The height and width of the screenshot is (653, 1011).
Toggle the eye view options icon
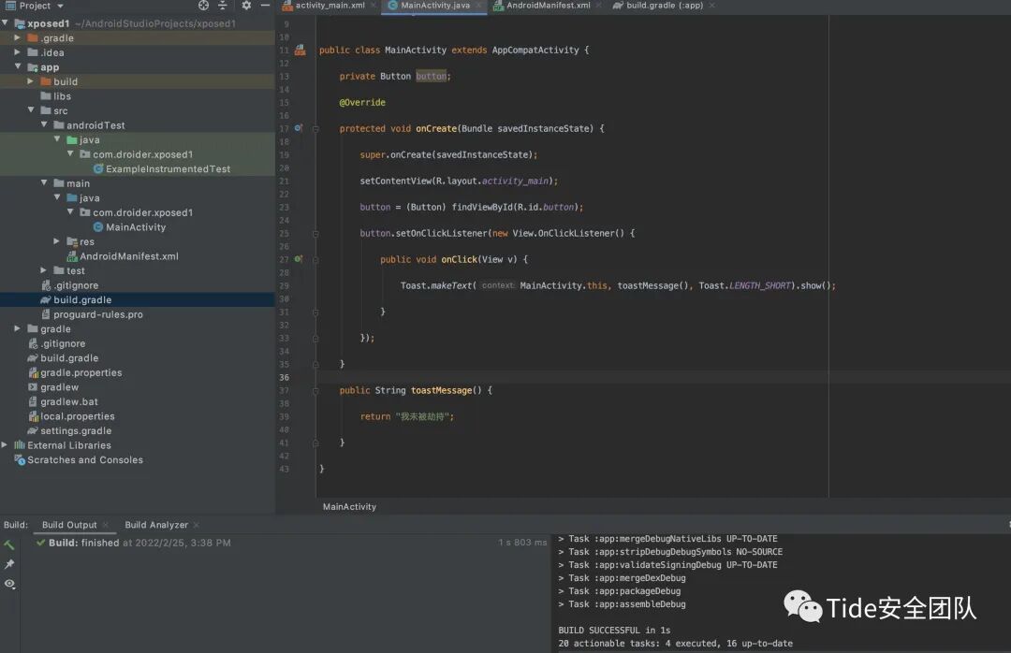tap(9, 584)
